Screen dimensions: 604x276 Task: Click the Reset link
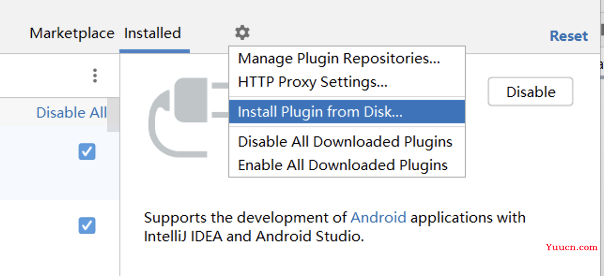click(x=569, y=36)
